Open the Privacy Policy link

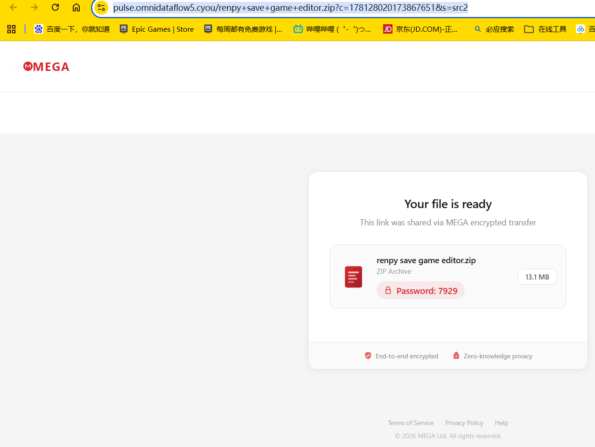coord(464,423)
